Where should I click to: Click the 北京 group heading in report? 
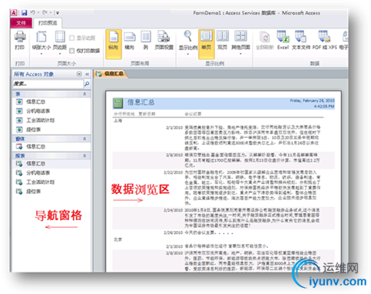click(x=118, y=239)
